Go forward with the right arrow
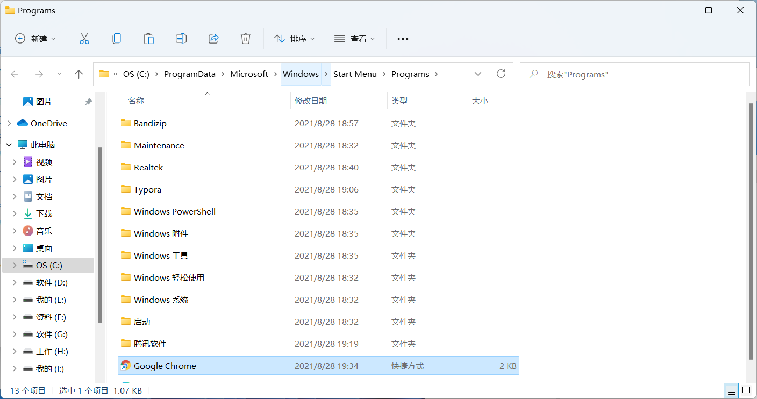 click(39, 74)
